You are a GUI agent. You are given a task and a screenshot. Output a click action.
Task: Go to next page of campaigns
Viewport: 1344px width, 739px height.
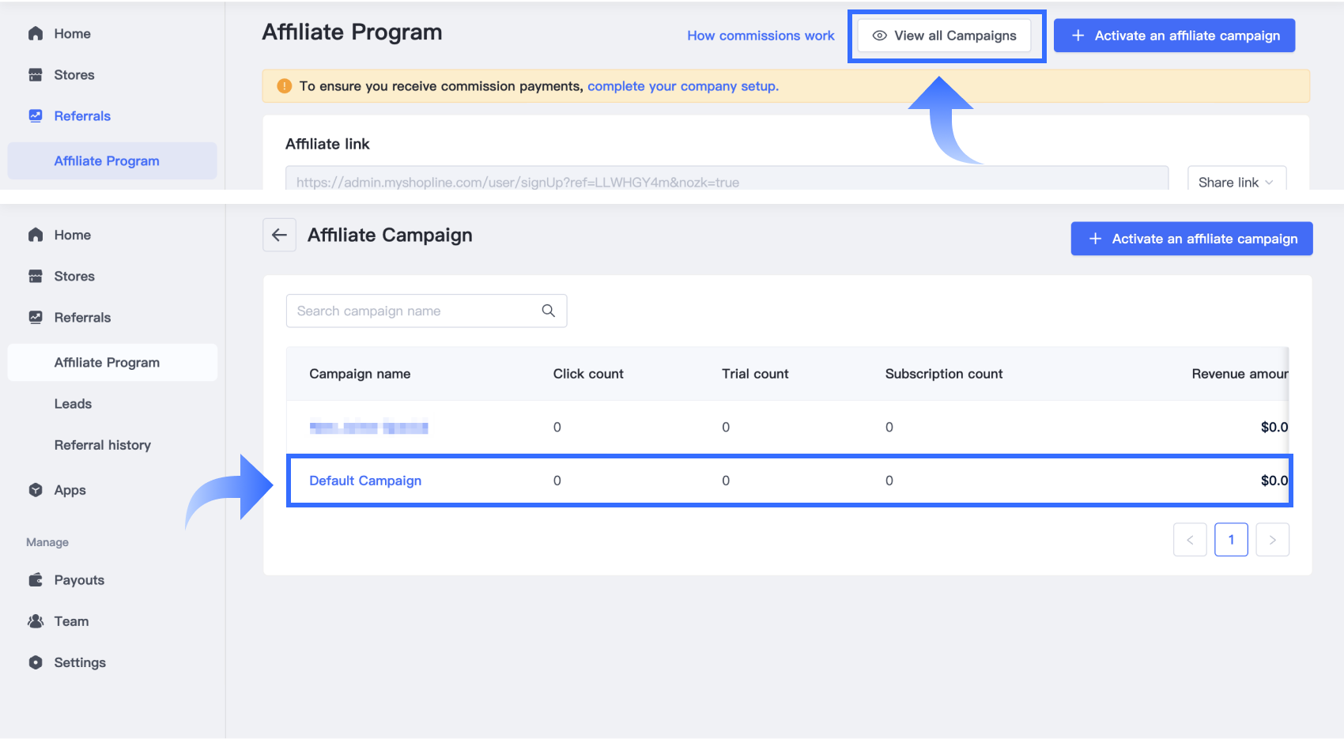(1272, 540)
